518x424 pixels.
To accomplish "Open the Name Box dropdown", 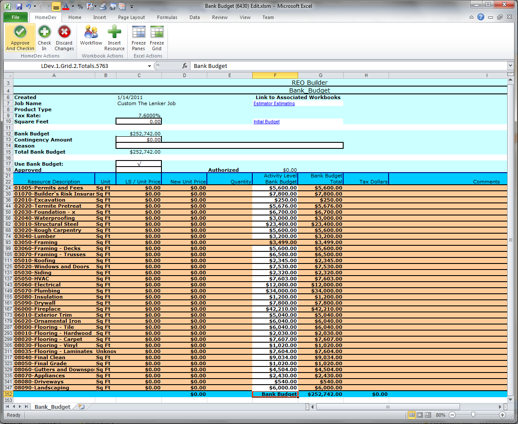I will tap(150, 66).
